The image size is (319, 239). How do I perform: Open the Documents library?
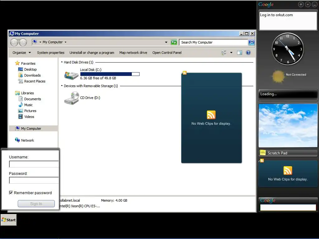(32, 99)
